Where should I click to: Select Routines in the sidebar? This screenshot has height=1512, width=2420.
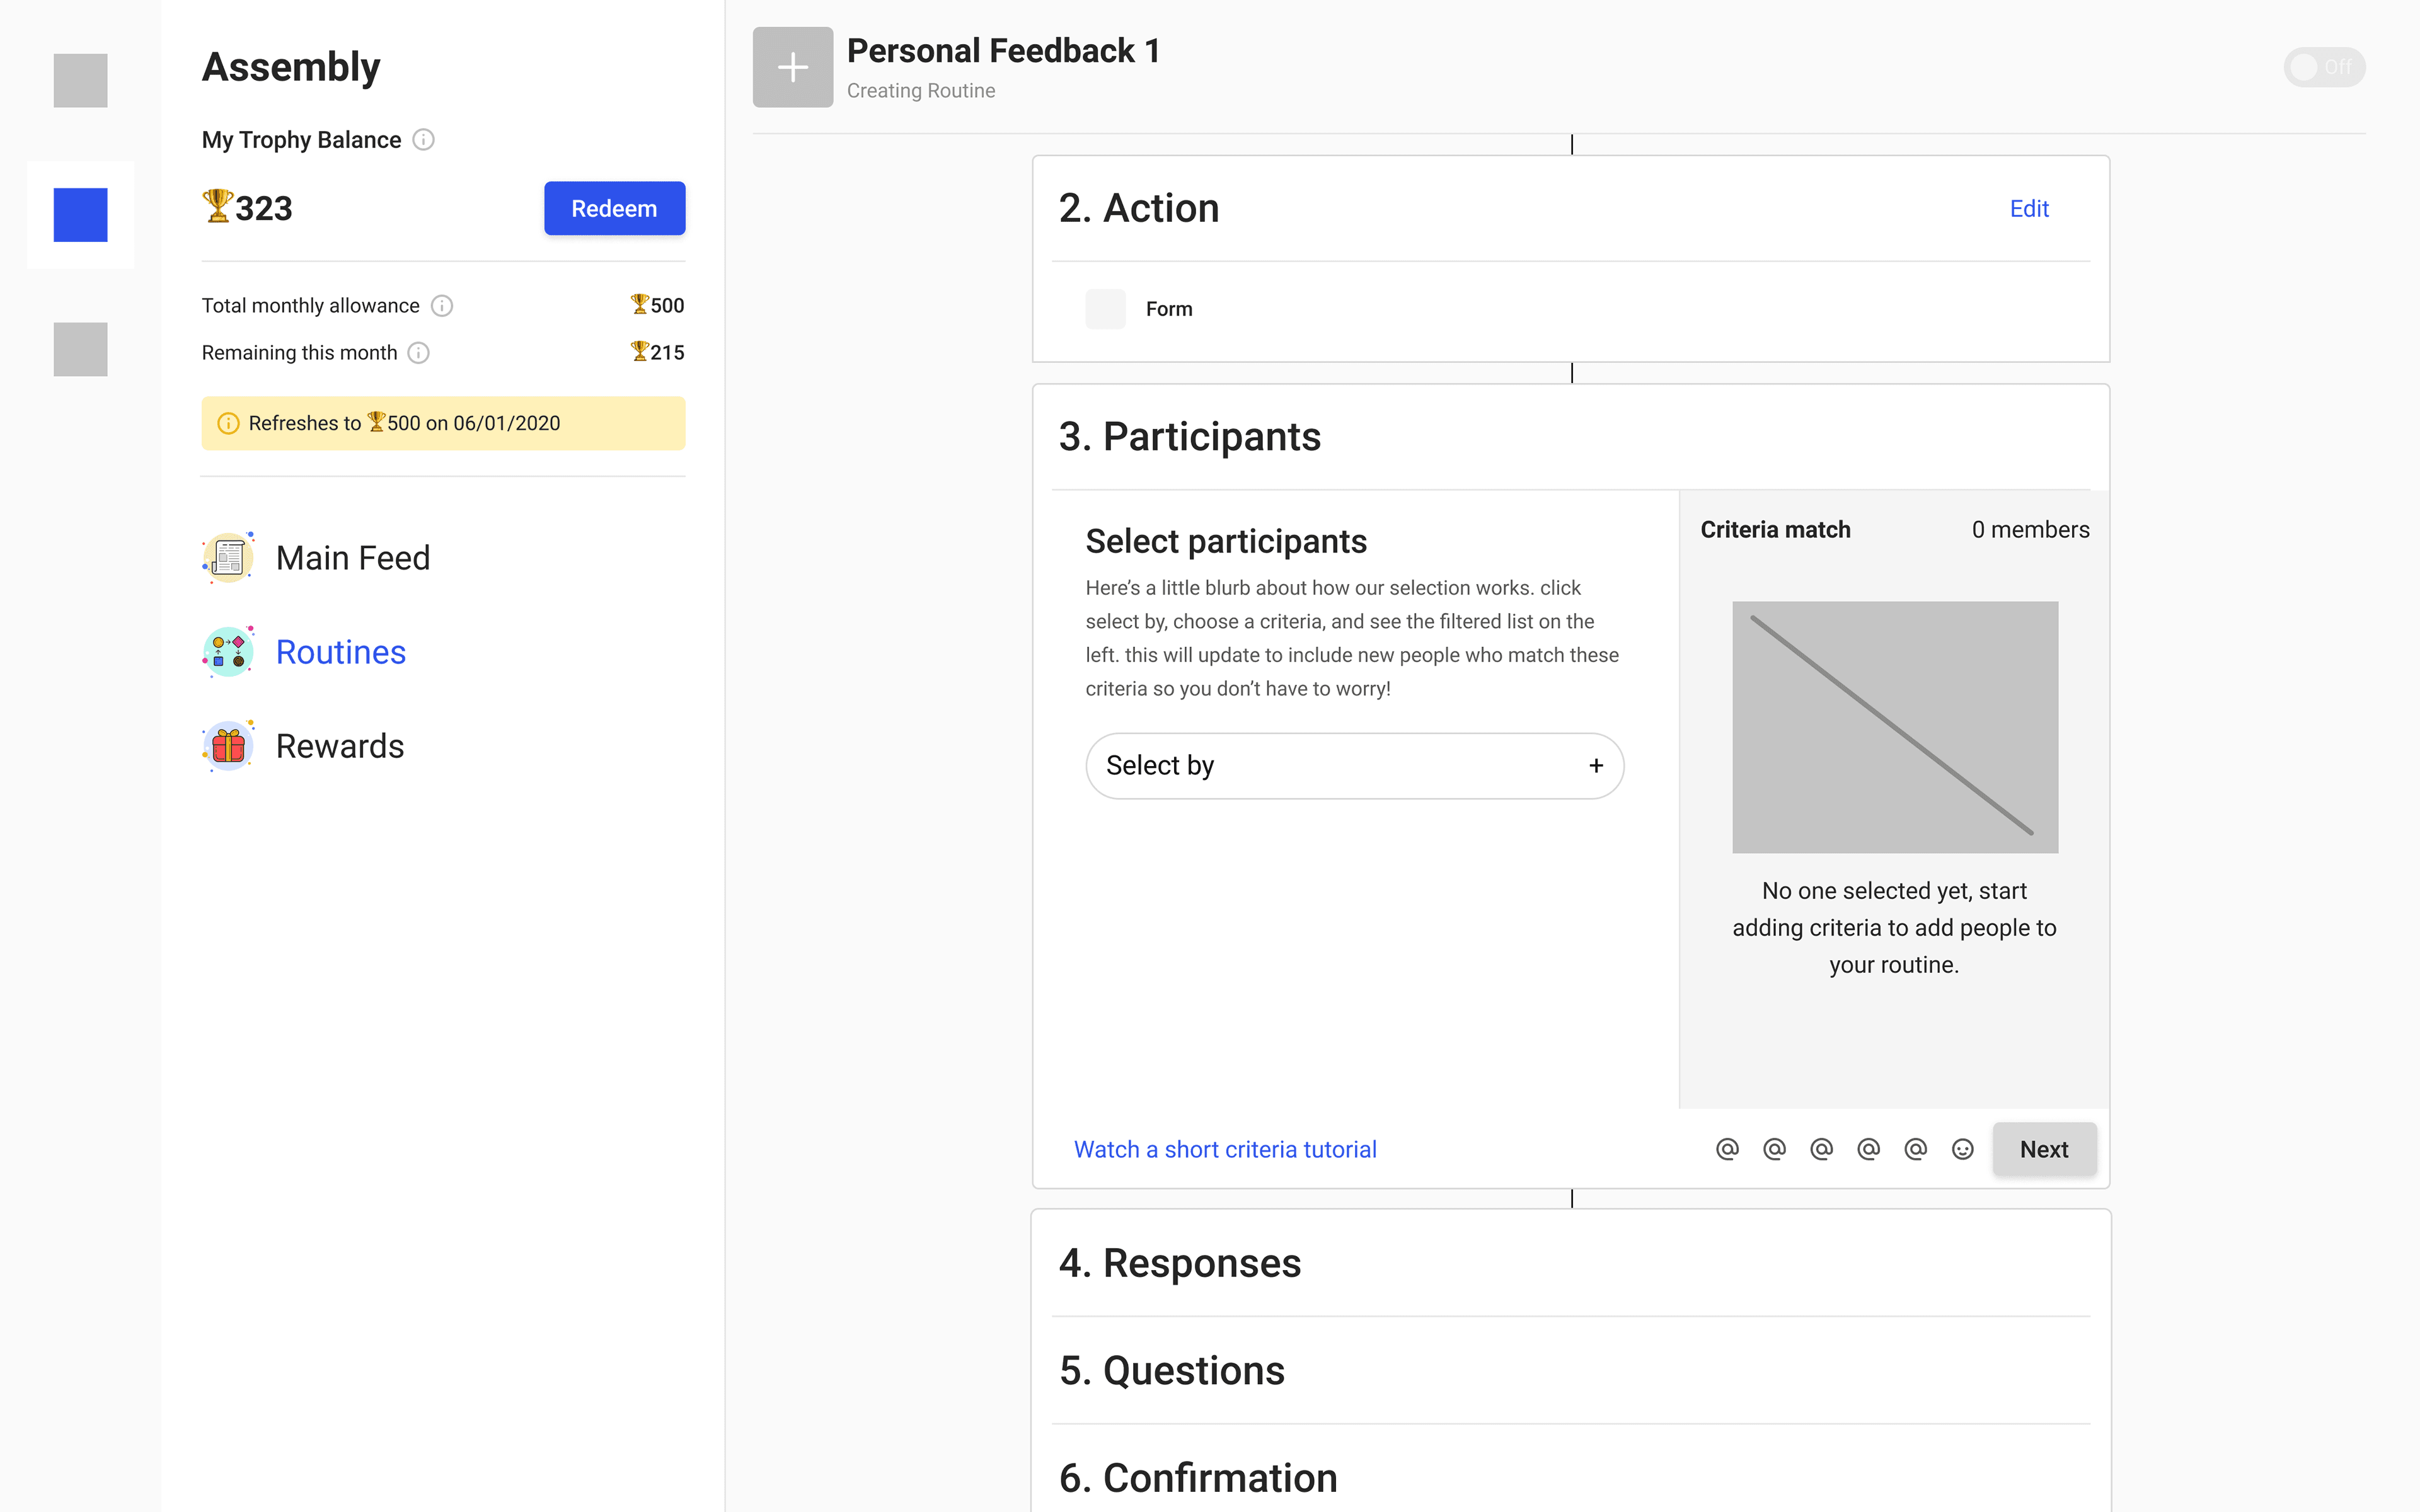[x=340, y=652]
